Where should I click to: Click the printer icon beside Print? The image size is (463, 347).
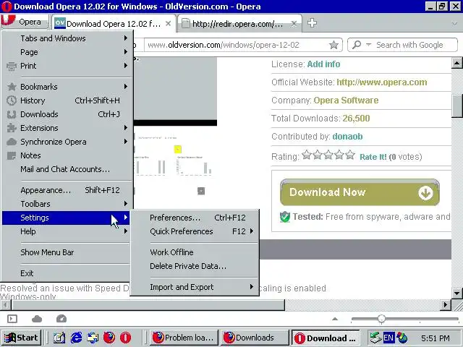12,67
